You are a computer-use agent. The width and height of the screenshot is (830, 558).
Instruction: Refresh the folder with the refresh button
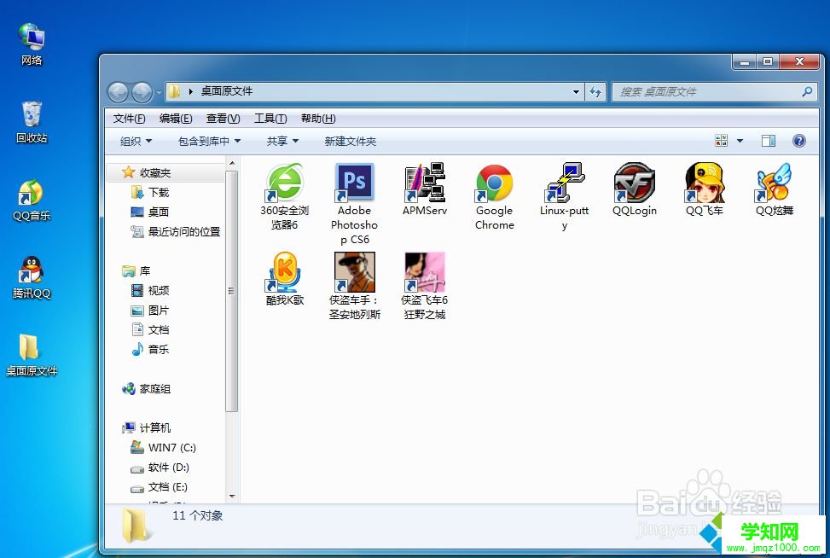(595, 92)
